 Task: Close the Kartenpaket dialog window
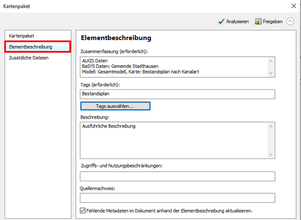tap(293, 6)
